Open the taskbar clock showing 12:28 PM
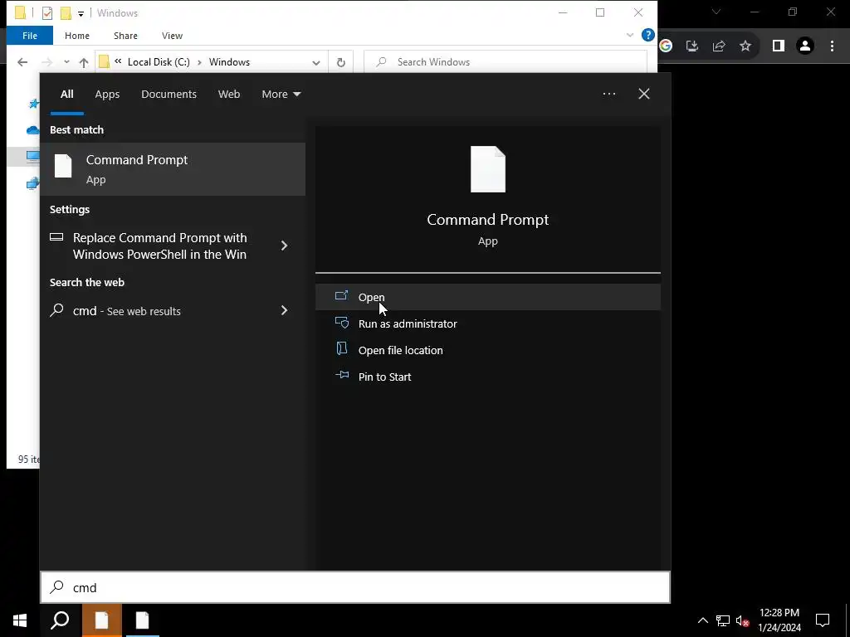850x637 pixels. coord(779,620)
